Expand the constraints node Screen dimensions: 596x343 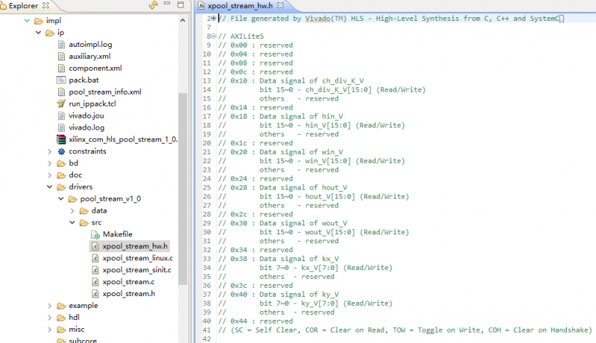coord(50,151)
